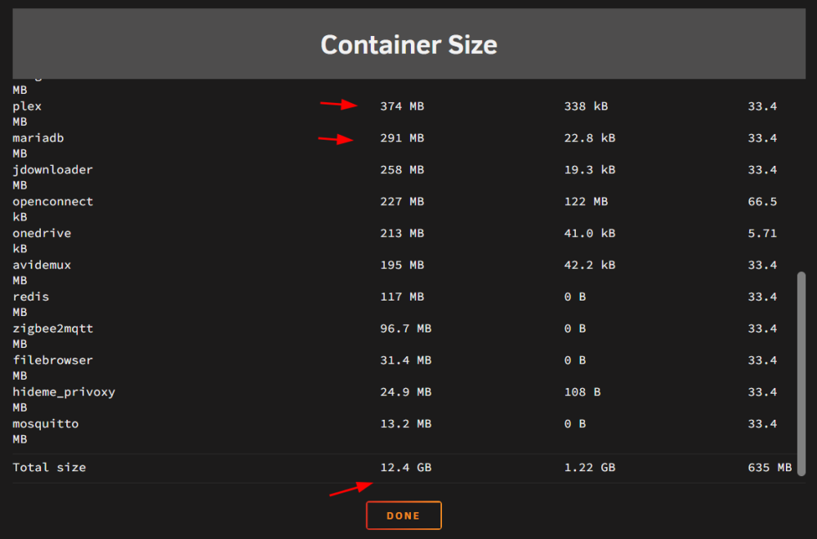Click the vertical scrollbar thumb

click(801, 373)
